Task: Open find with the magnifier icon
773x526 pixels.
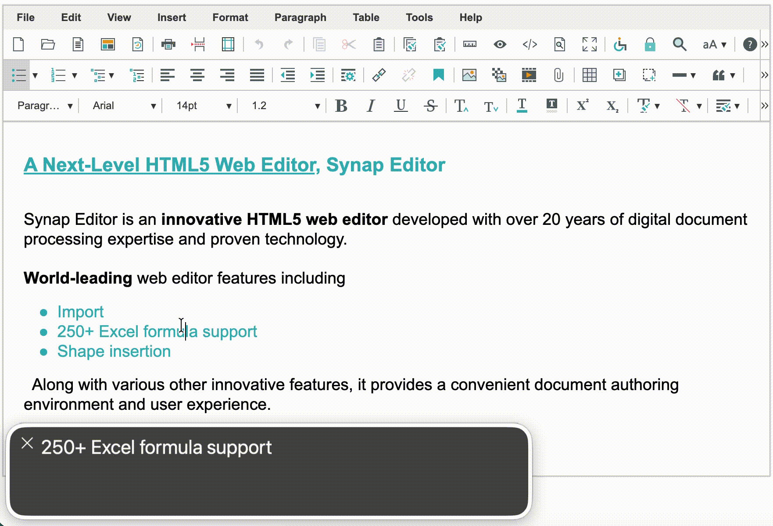Action: coord(680,44)
